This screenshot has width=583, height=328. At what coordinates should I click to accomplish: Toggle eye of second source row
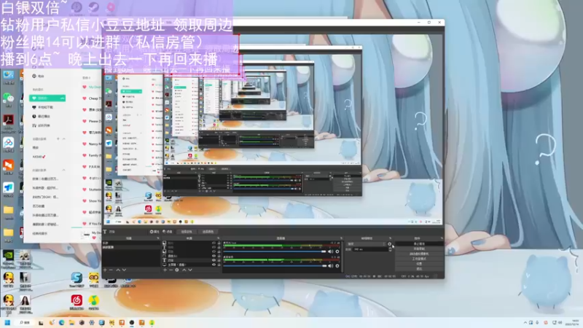[214, 247]
